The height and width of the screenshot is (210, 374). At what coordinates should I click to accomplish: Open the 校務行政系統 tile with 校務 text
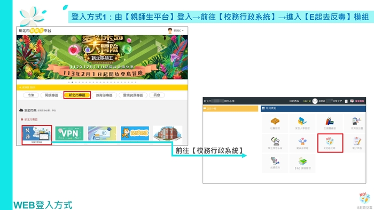pyautogui.click(x=36, y=135)
